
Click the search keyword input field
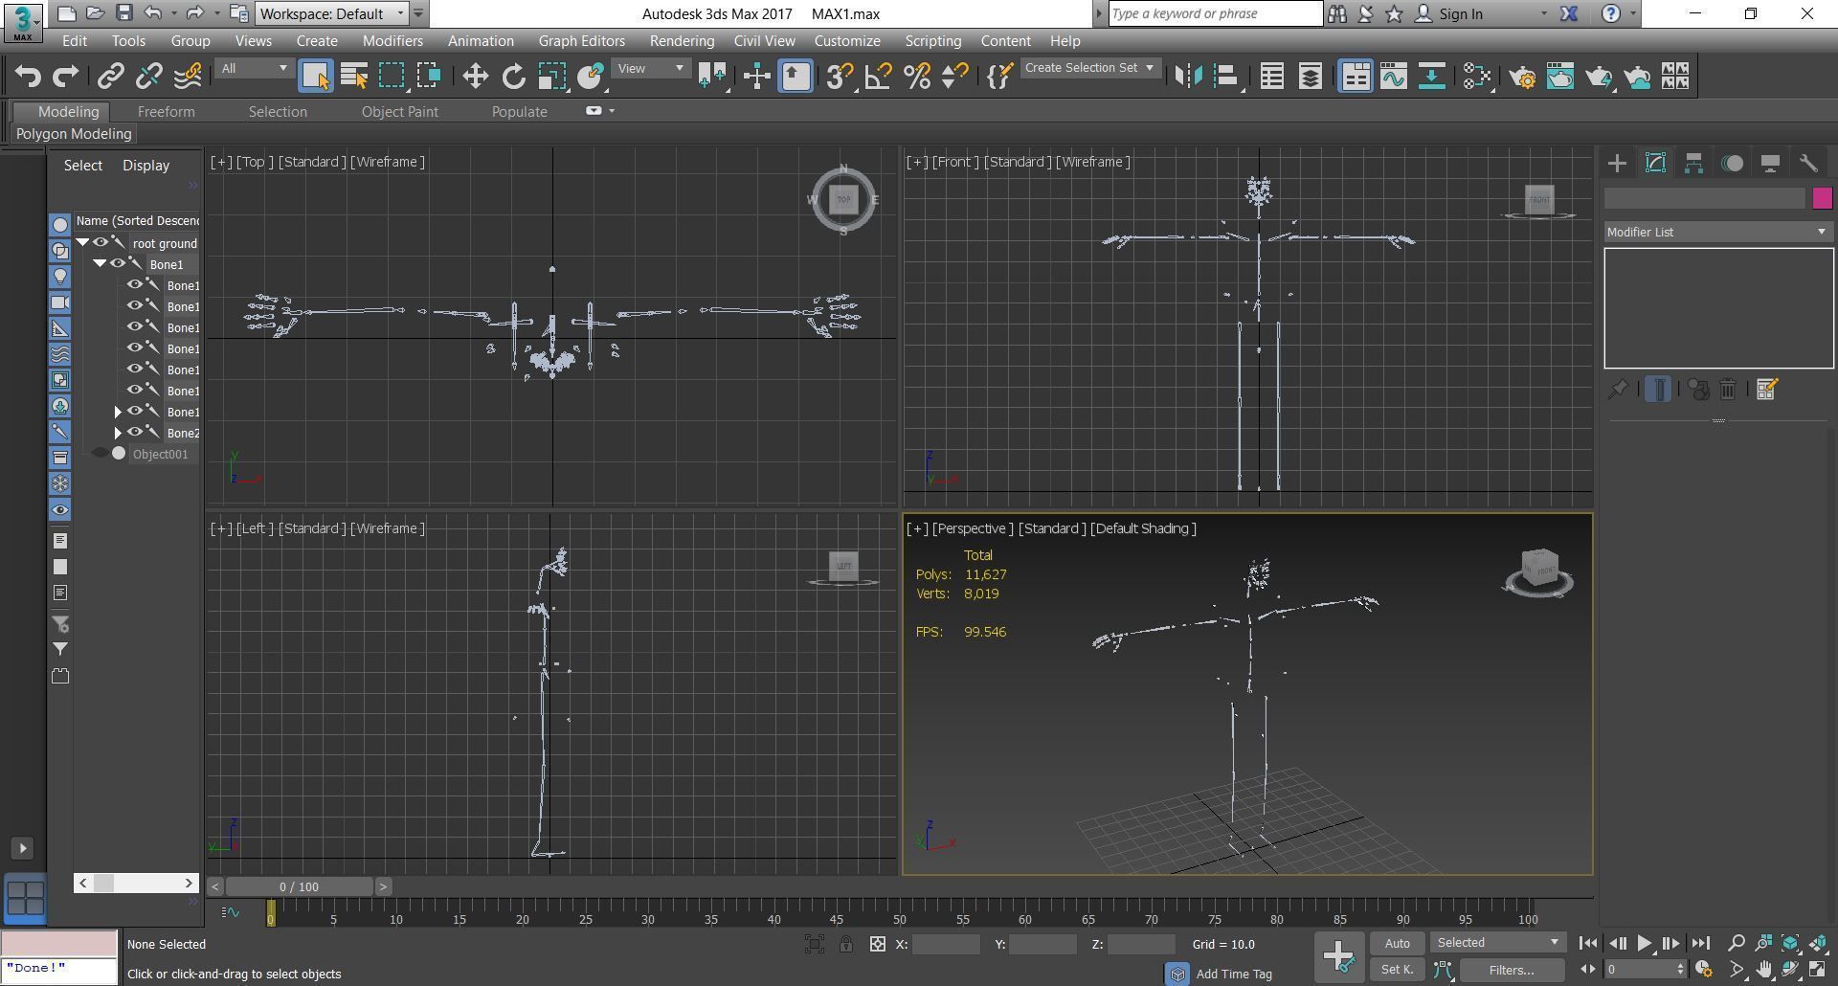pyautogui.click(x=1215, y=13)
